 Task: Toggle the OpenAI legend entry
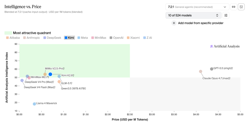(116, 38)
